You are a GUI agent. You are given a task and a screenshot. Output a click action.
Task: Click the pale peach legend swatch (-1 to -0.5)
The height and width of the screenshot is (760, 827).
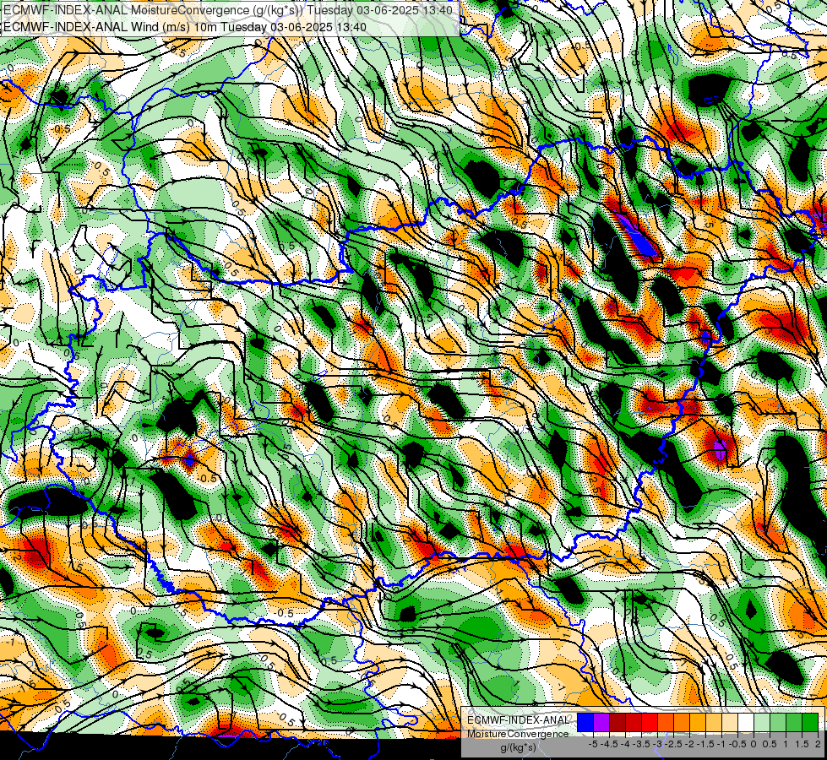(730, 723)
